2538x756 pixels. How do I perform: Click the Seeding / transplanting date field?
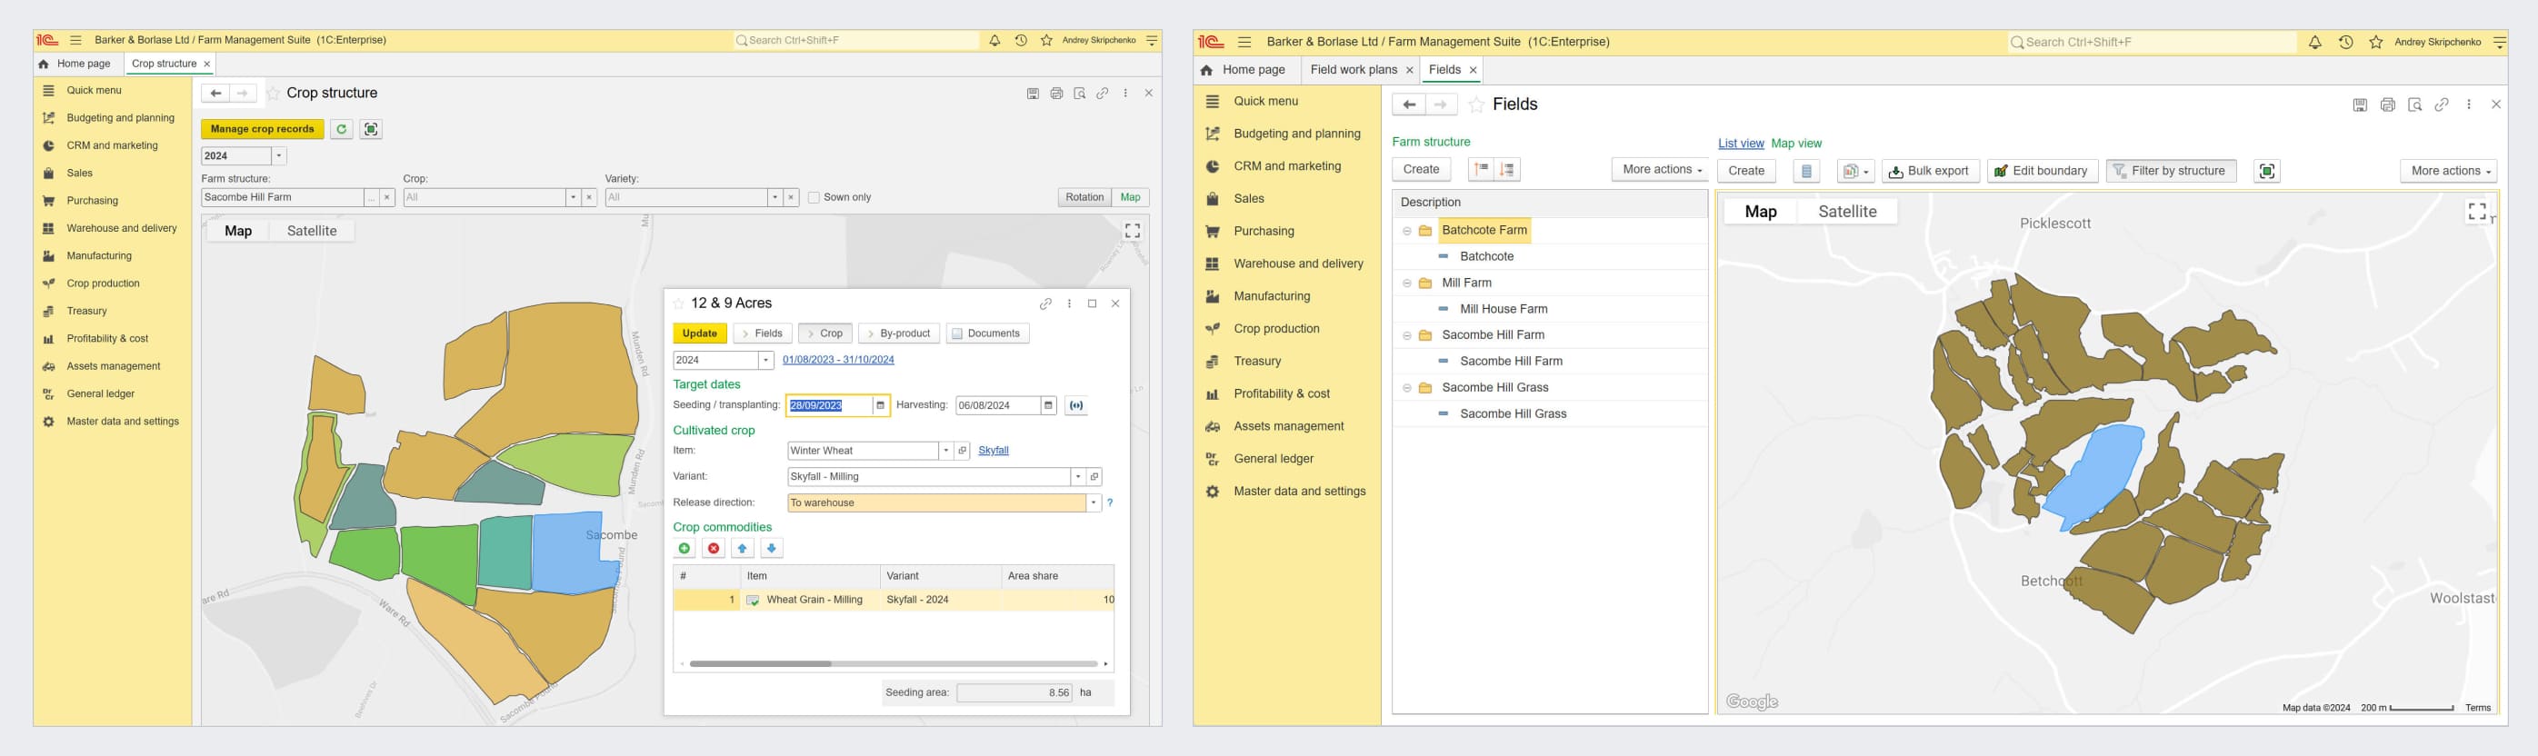click(x=829, y=405)
